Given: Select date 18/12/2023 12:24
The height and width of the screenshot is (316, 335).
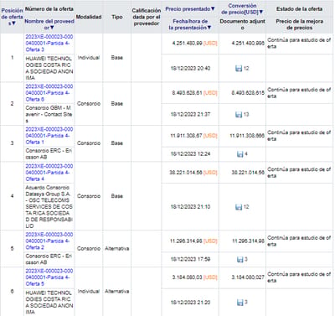Looking at the screenshot, I should pos(190,154).
